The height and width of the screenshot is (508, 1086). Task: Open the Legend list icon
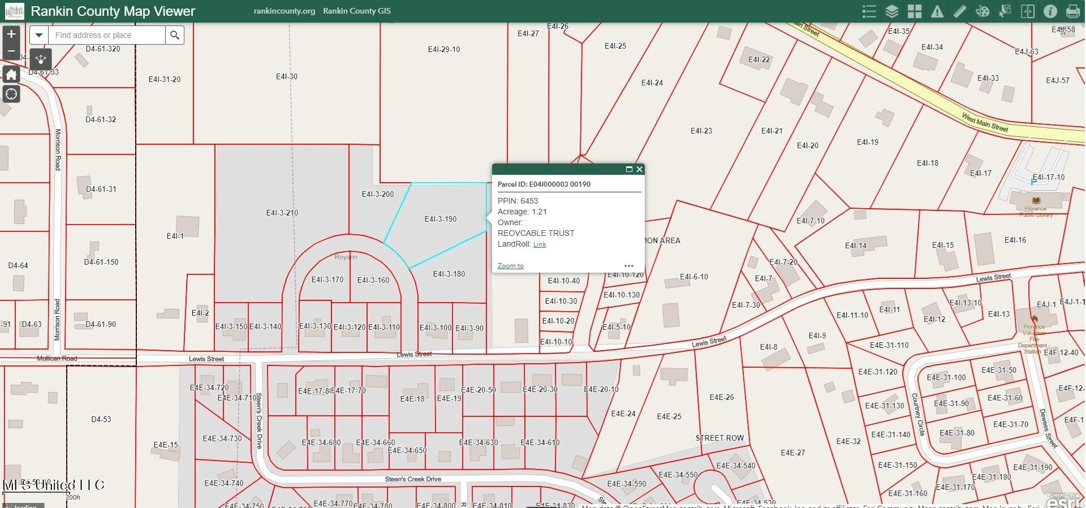click(869, 11)
